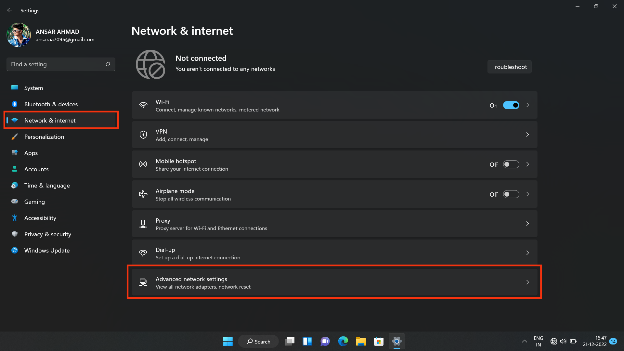Click the taskbar Search box
Viewport: 624px width, 351px height.
click(258, 341)
